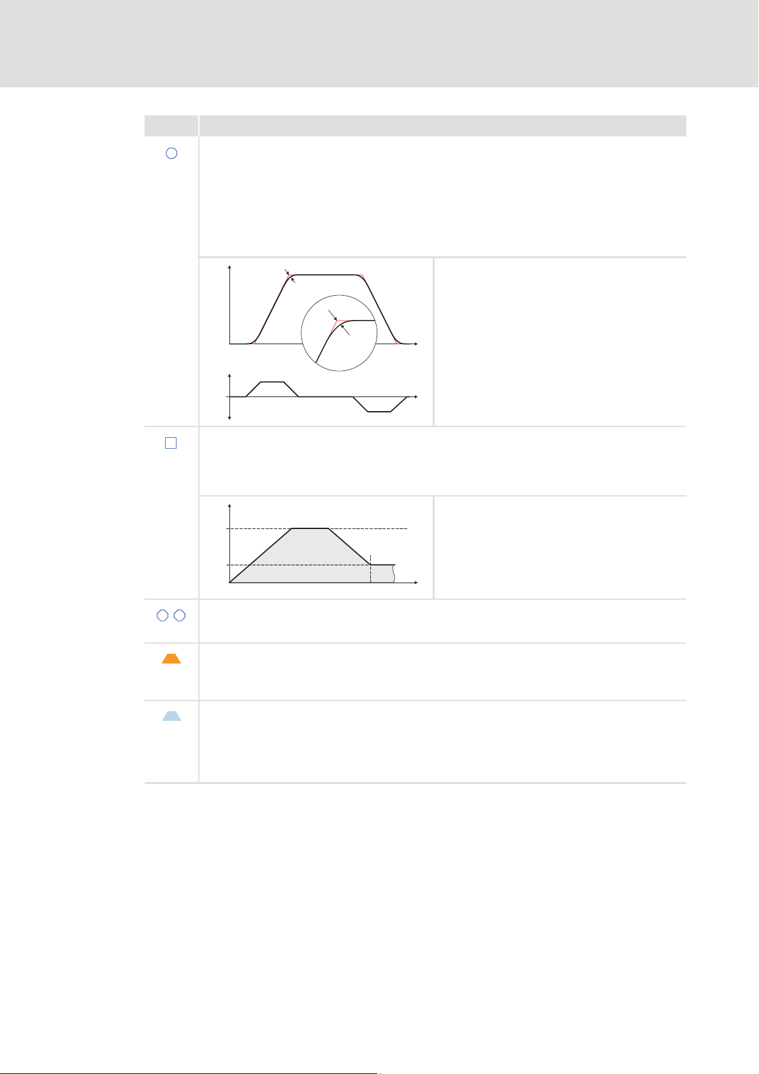Select the right blue octagon symbol

click(x=180, y=616)
